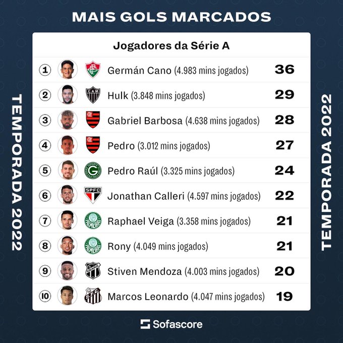This screenshot has width=343, height=343.
Task: Click the Goiás club crest
Action: tap(93, 170)
